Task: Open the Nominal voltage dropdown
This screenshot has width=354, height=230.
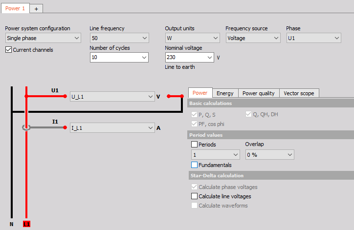Action: pyautogui.click(x=209, y=58)
